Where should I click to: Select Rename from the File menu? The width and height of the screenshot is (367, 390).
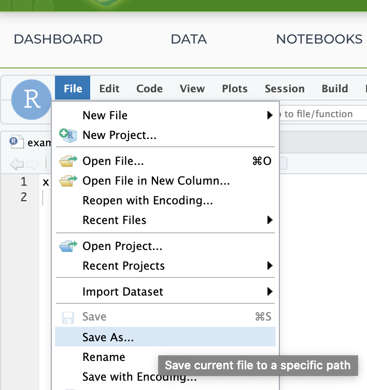[x=104, y=357]
